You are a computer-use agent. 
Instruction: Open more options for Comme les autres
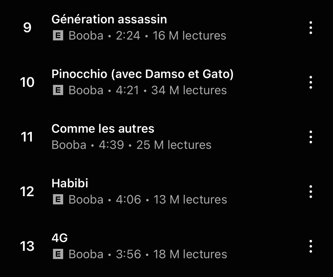311,137
